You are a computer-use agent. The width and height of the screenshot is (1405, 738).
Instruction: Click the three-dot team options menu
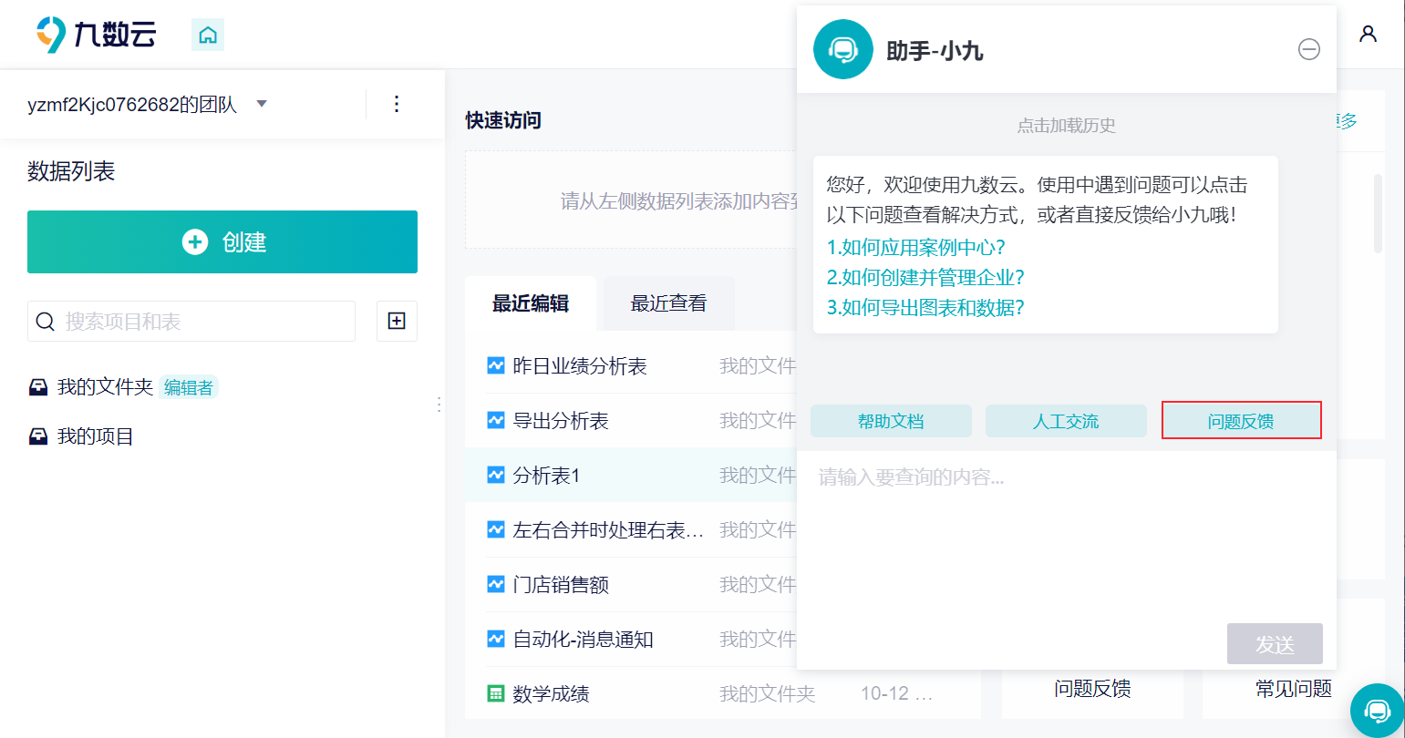click(x=397, y=104)
